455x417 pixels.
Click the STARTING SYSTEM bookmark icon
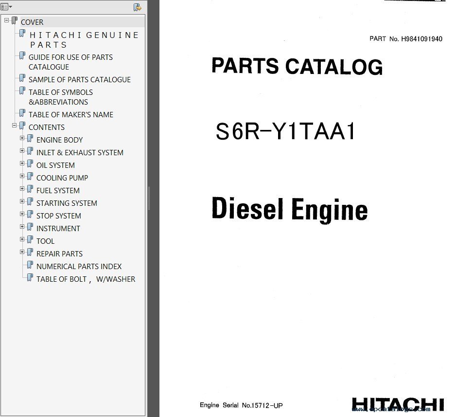[30, 201]
